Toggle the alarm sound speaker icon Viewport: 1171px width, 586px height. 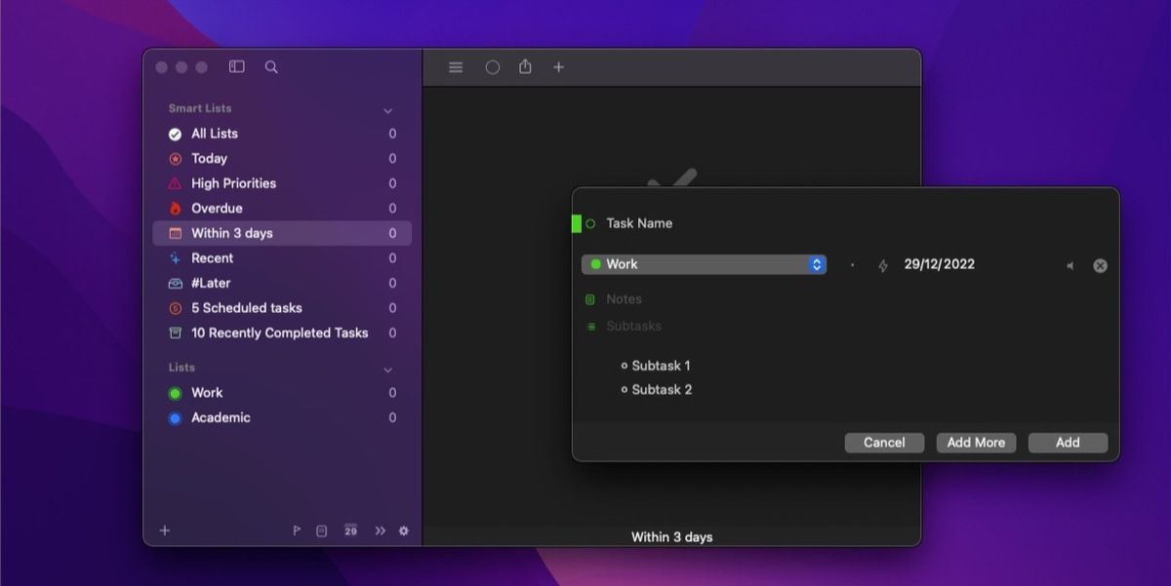1070,265
